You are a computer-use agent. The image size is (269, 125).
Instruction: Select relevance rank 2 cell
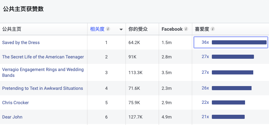click(106, 57)
